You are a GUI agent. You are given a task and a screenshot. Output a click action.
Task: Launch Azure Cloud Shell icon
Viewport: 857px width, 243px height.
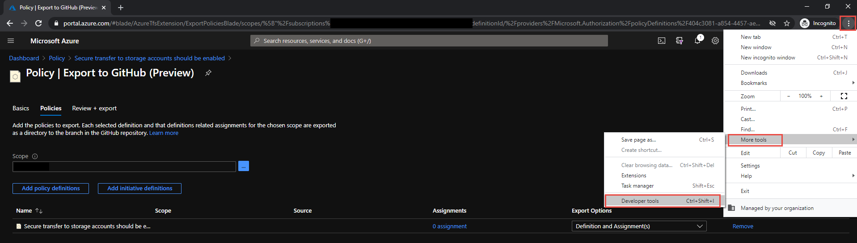click(662, 41)
